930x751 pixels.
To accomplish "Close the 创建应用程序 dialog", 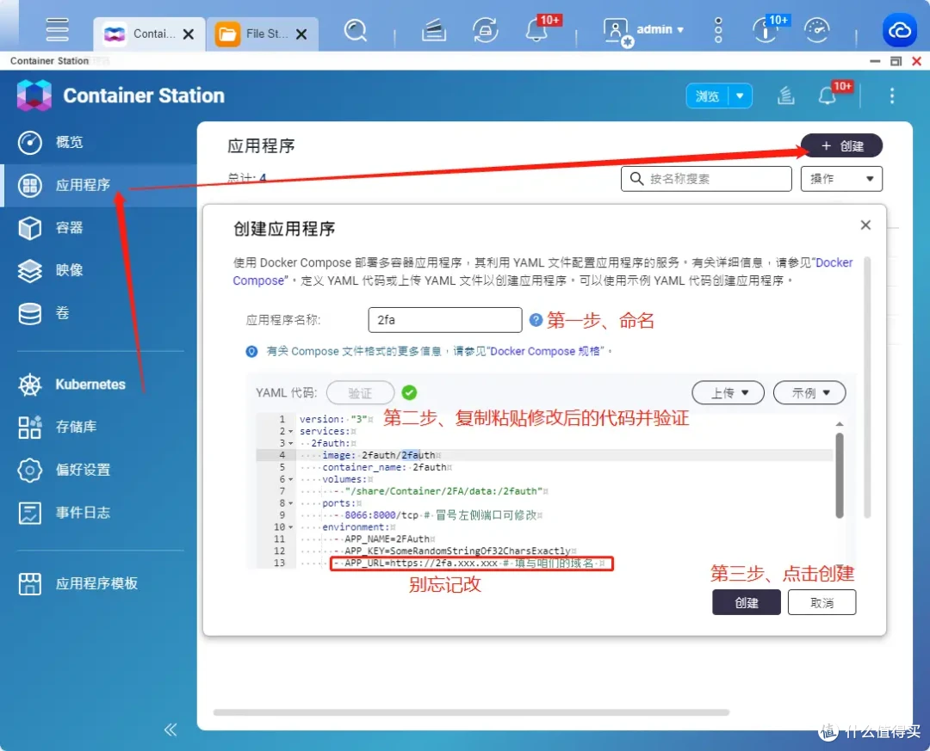I will 865,225.
